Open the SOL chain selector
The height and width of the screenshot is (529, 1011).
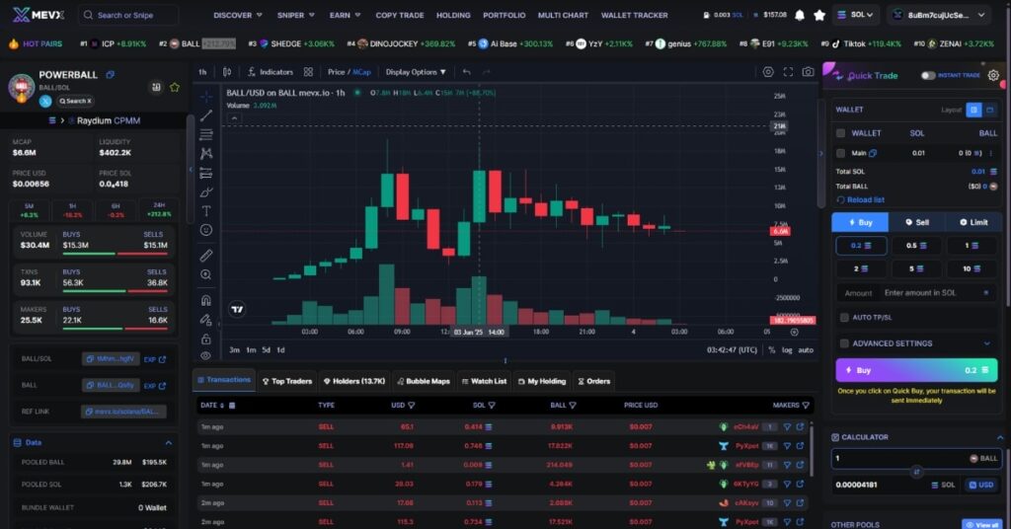click(x=856, y=15)
